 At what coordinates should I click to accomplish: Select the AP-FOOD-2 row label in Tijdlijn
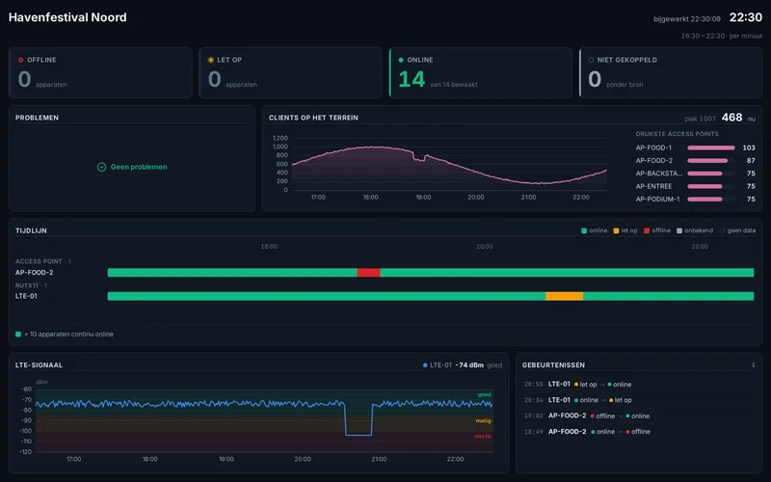point(35,273)
